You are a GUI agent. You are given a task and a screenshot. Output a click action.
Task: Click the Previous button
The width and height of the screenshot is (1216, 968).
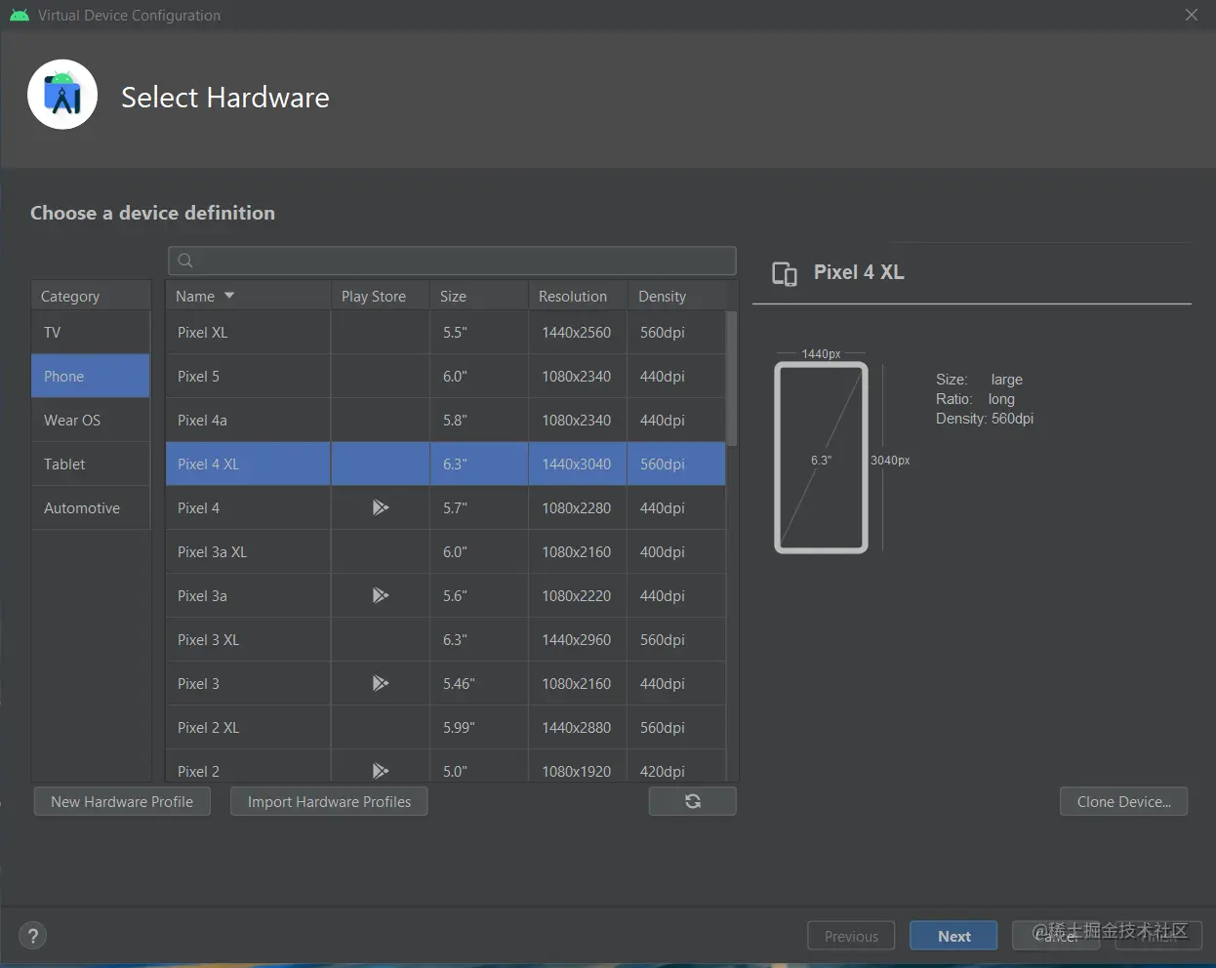point(851,936)
